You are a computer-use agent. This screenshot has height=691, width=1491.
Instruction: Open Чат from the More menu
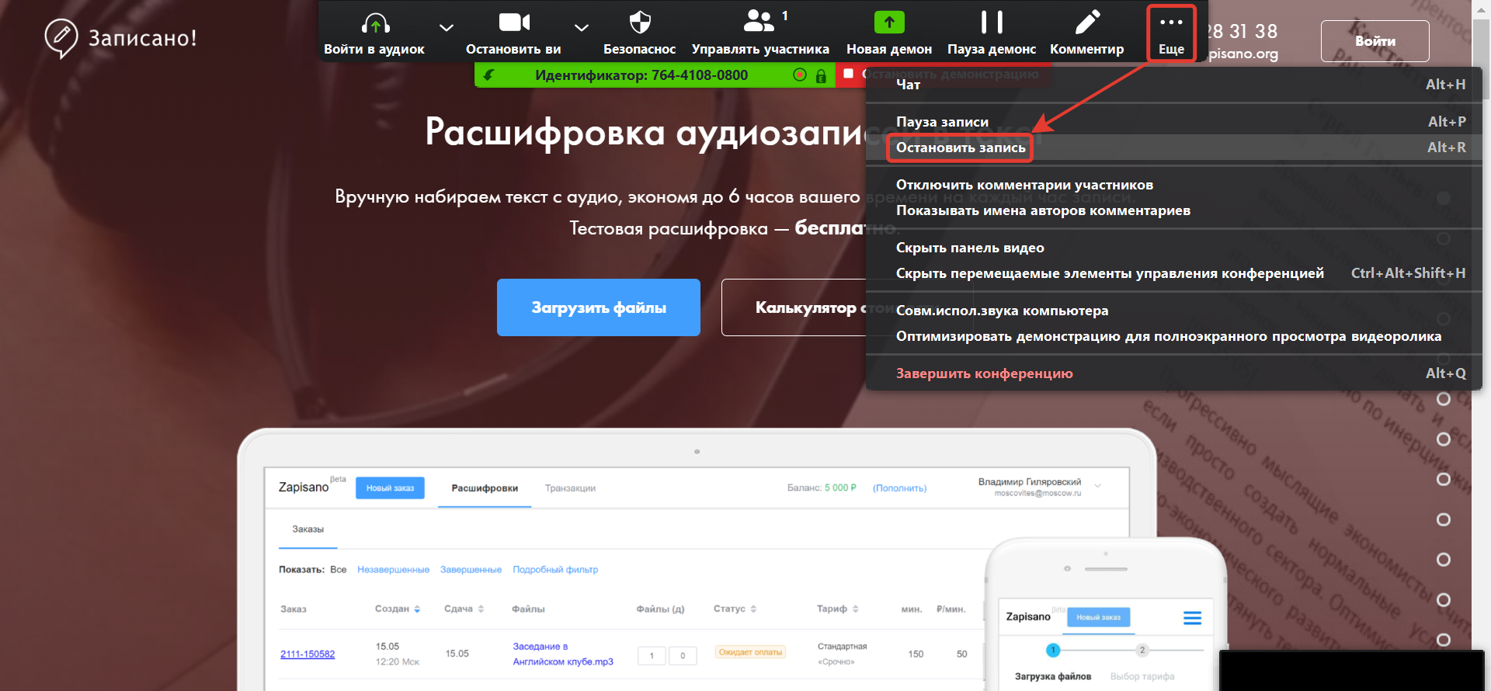pos(1174,85)
